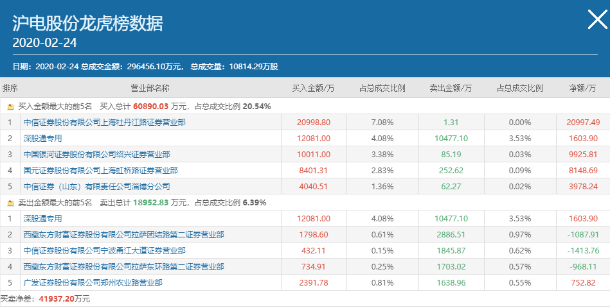This screenshot has width=610, height=308.
Task: Select the date 2020-02-24 under title
Action: tap(45, 42)
